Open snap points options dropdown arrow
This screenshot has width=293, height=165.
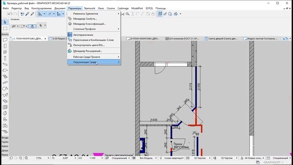point(54,14)
